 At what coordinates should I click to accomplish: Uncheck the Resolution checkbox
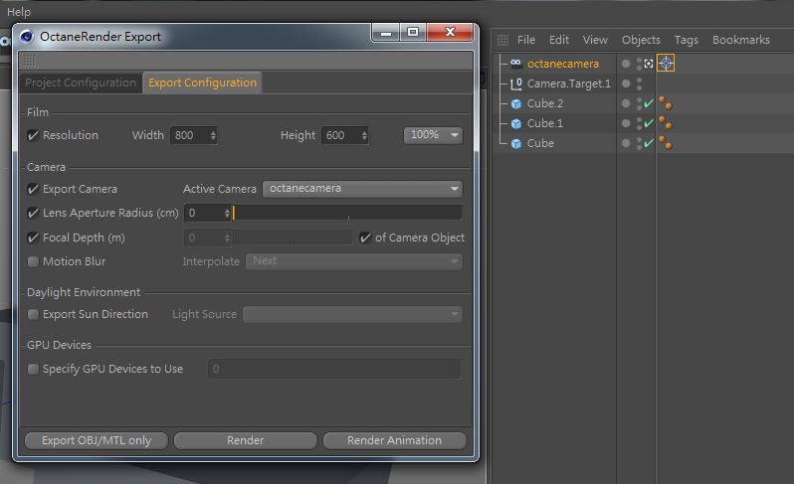[x=33, y=135]
